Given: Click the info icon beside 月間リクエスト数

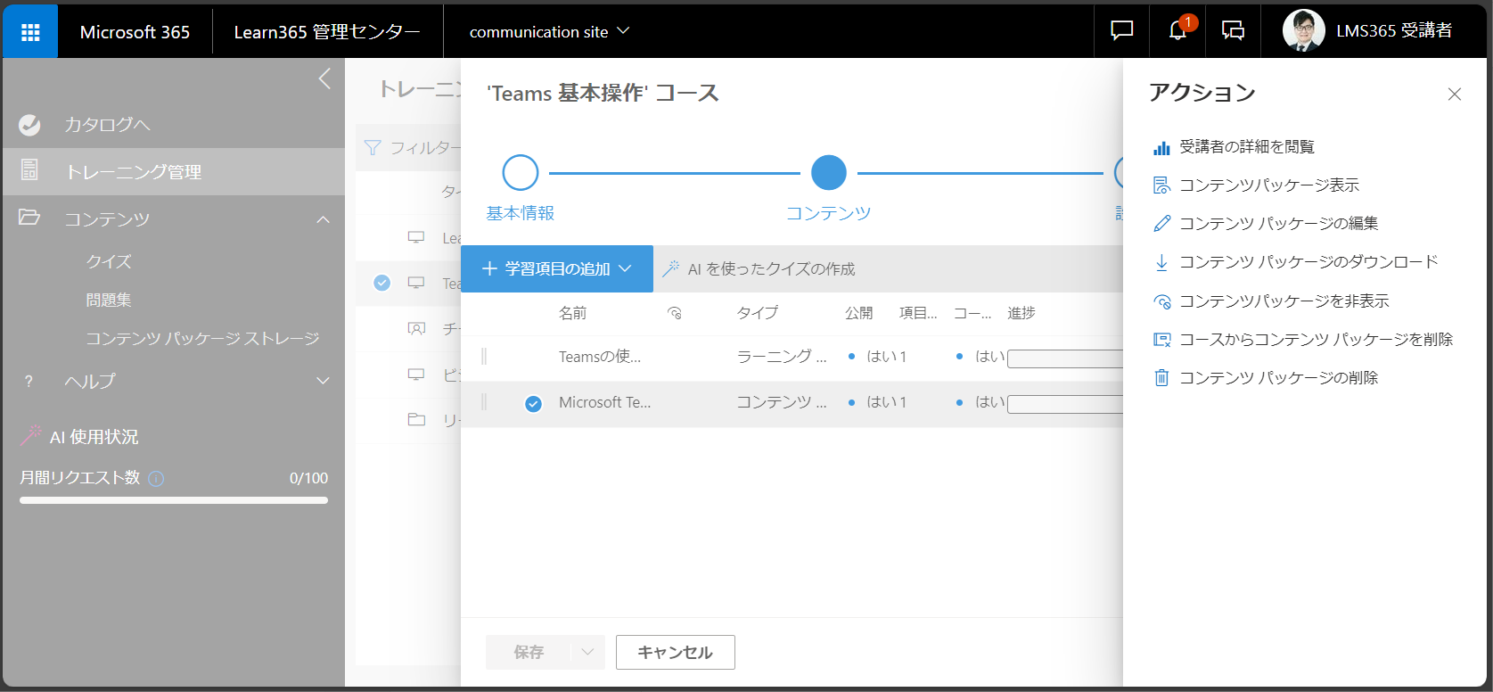Looking at the screenshot, I should pos(156,479).
